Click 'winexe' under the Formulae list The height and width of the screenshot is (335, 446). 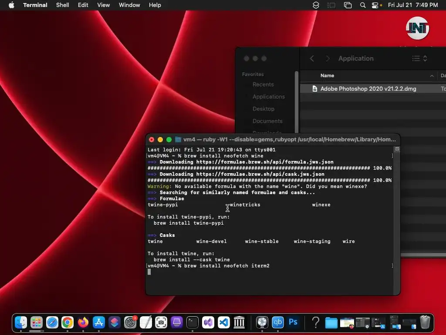coord(321,205)
